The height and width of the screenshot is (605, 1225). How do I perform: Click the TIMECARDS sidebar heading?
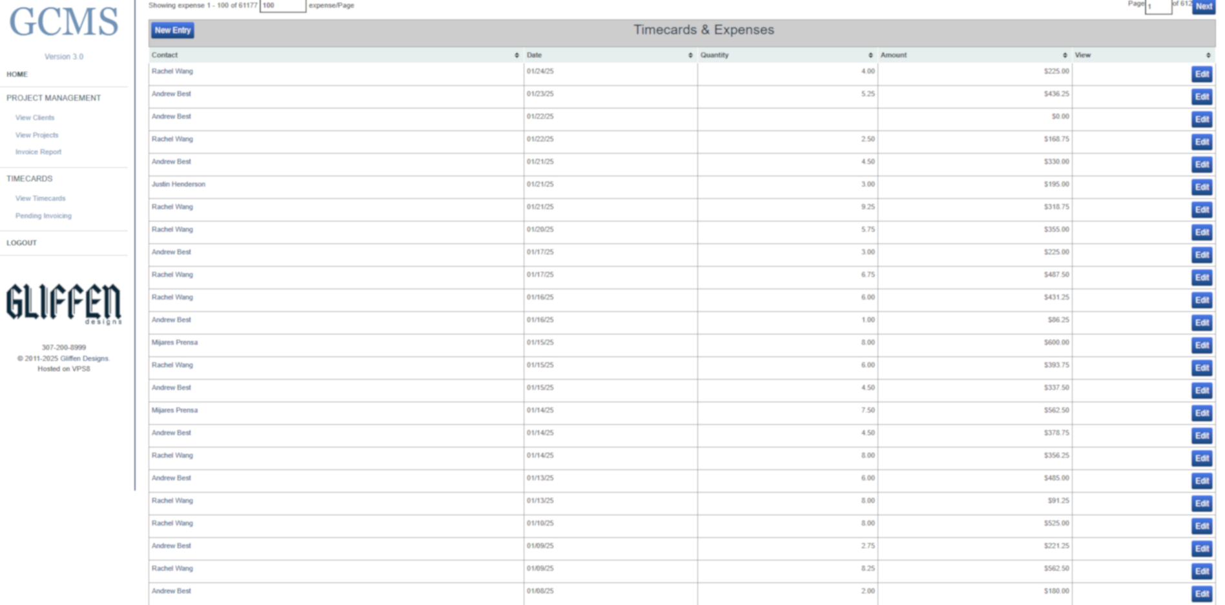coord(30,179)
